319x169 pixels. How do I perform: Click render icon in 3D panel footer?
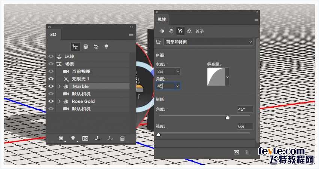pos(85,138)
